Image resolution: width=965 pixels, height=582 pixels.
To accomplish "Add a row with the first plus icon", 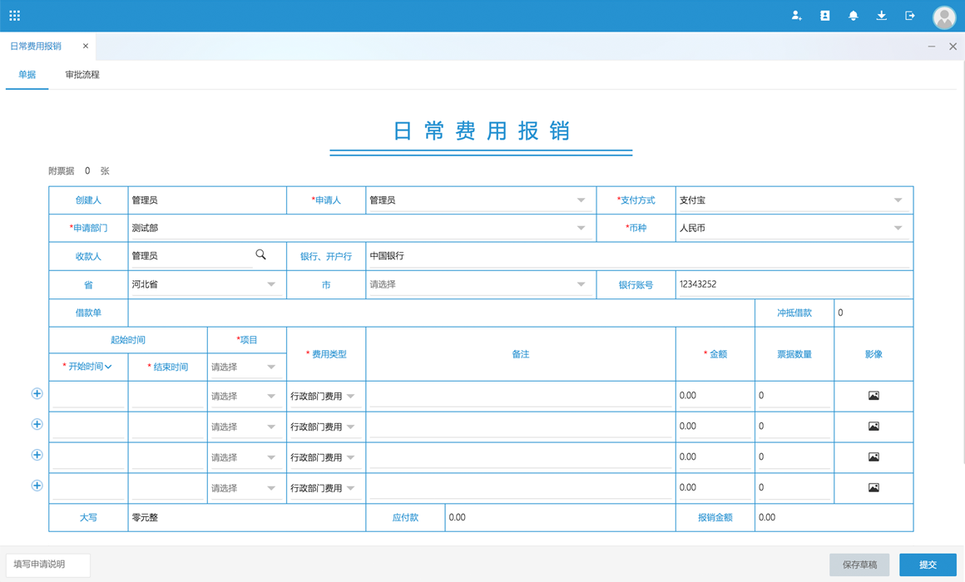I will click(37, 393).
